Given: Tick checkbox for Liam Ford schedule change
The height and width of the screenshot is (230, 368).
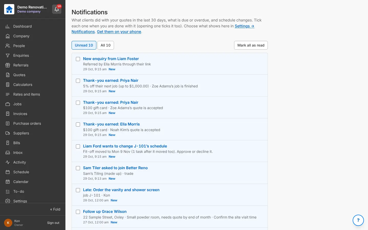Looking at the screenshot, I should coord(78,146).
